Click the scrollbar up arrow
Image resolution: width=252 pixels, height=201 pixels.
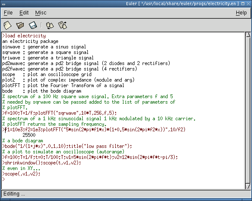coord(248,35)
